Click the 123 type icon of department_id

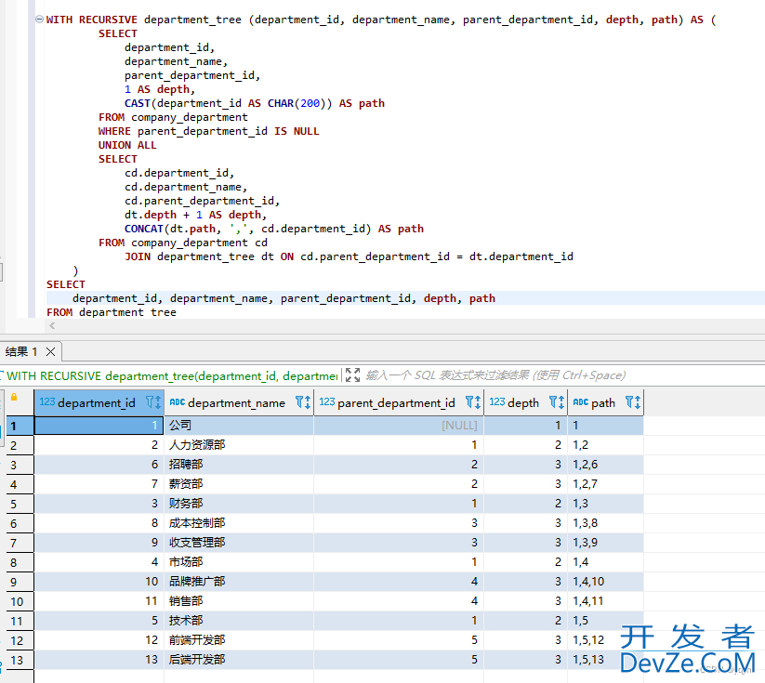(47, 401)
